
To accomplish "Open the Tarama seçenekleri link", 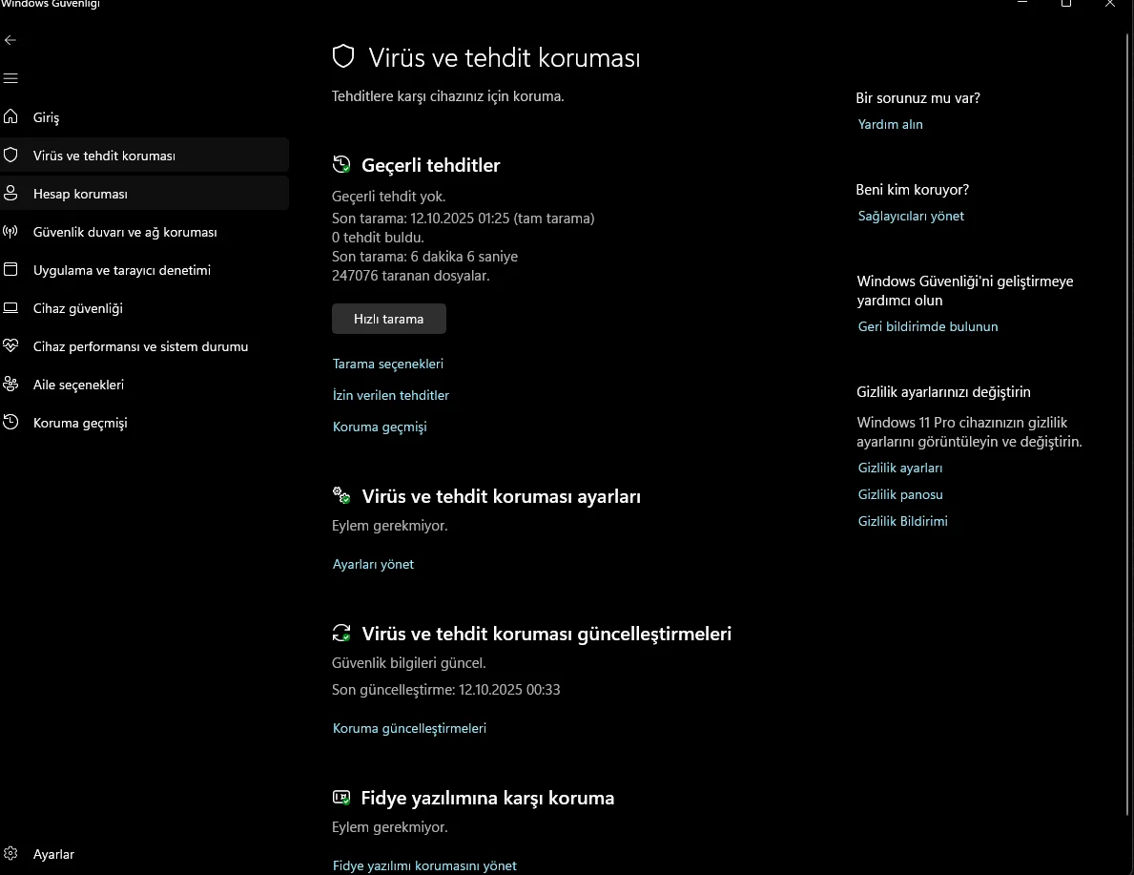I will 387,364.
